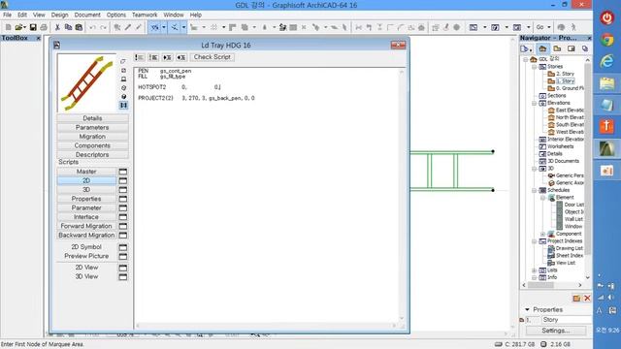621x349 pixels.
Task: Click the Paste clipboard icon
Action: (79, 27)
